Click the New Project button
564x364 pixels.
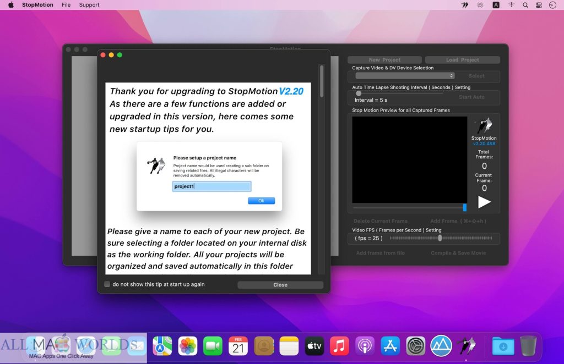coord(384,59)
